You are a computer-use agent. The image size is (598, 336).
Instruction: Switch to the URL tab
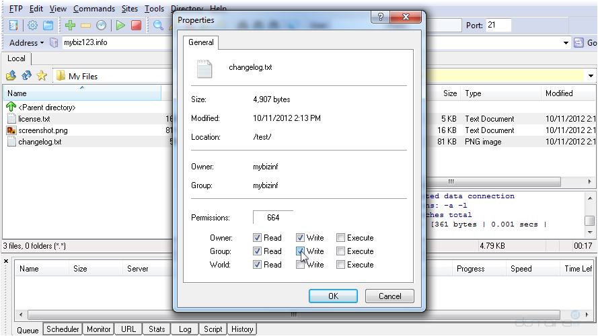pos(128,329)
